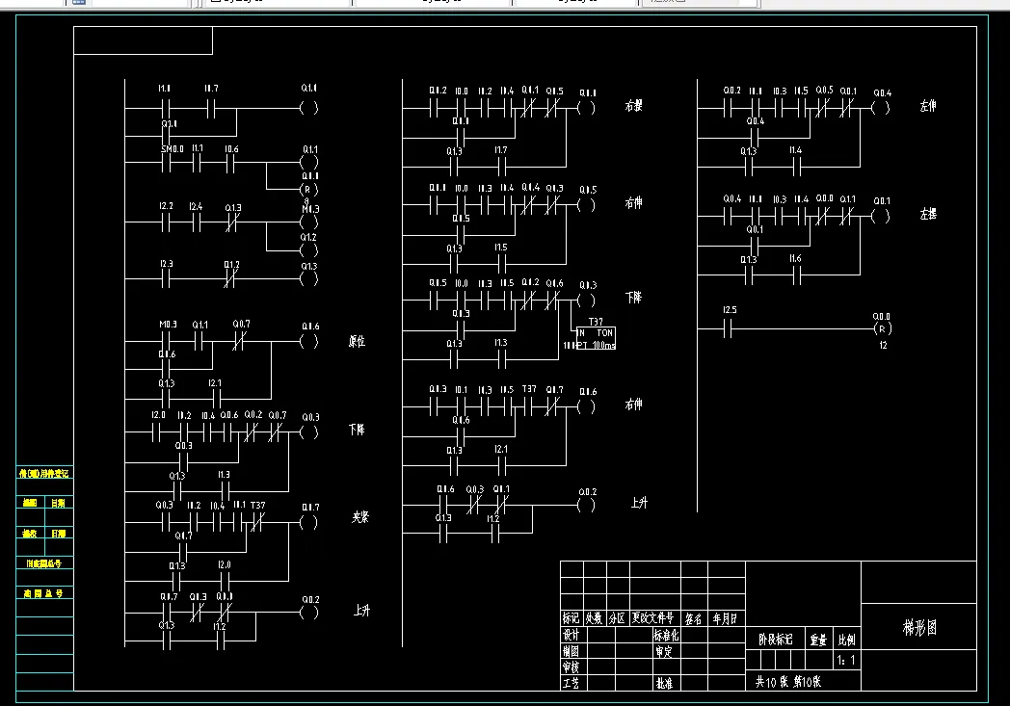Select the 处数 title block cell
This screenshot has height=706, width=1010.
[x=594, y=618]
